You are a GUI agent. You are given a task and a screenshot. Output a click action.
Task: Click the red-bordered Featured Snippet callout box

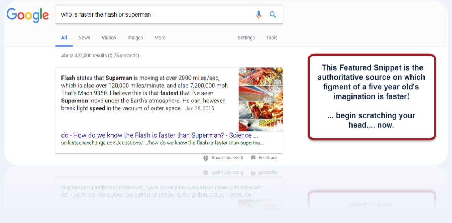[x=372, y=96]
